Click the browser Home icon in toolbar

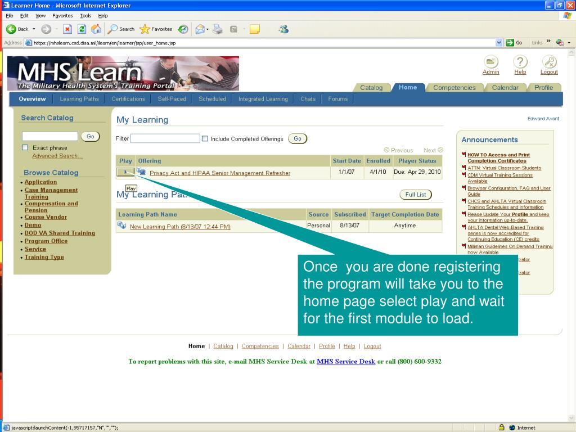tap(96, 29)
